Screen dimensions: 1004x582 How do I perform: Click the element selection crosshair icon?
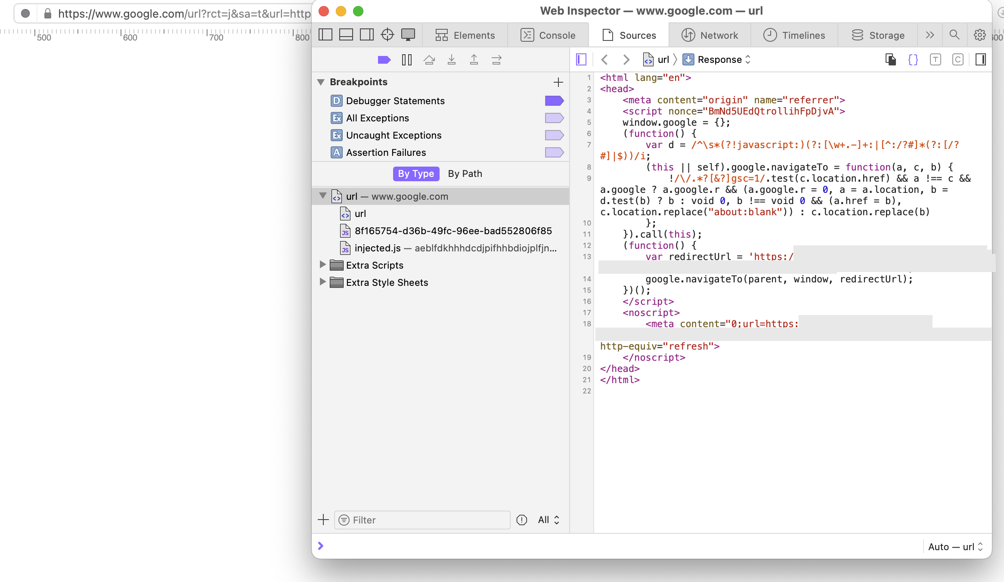pyautogui.click(x=387, y=35)
